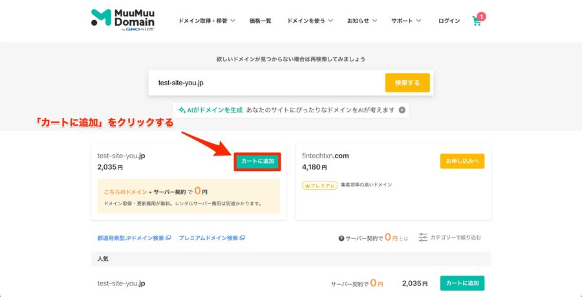Expand the ドメインを使う dropdown menu
This screenshot has height=297, width=582.
point(310,21)
